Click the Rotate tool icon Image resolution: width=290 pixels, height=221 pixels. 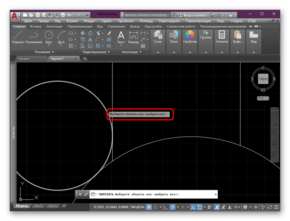click(90, 33)
